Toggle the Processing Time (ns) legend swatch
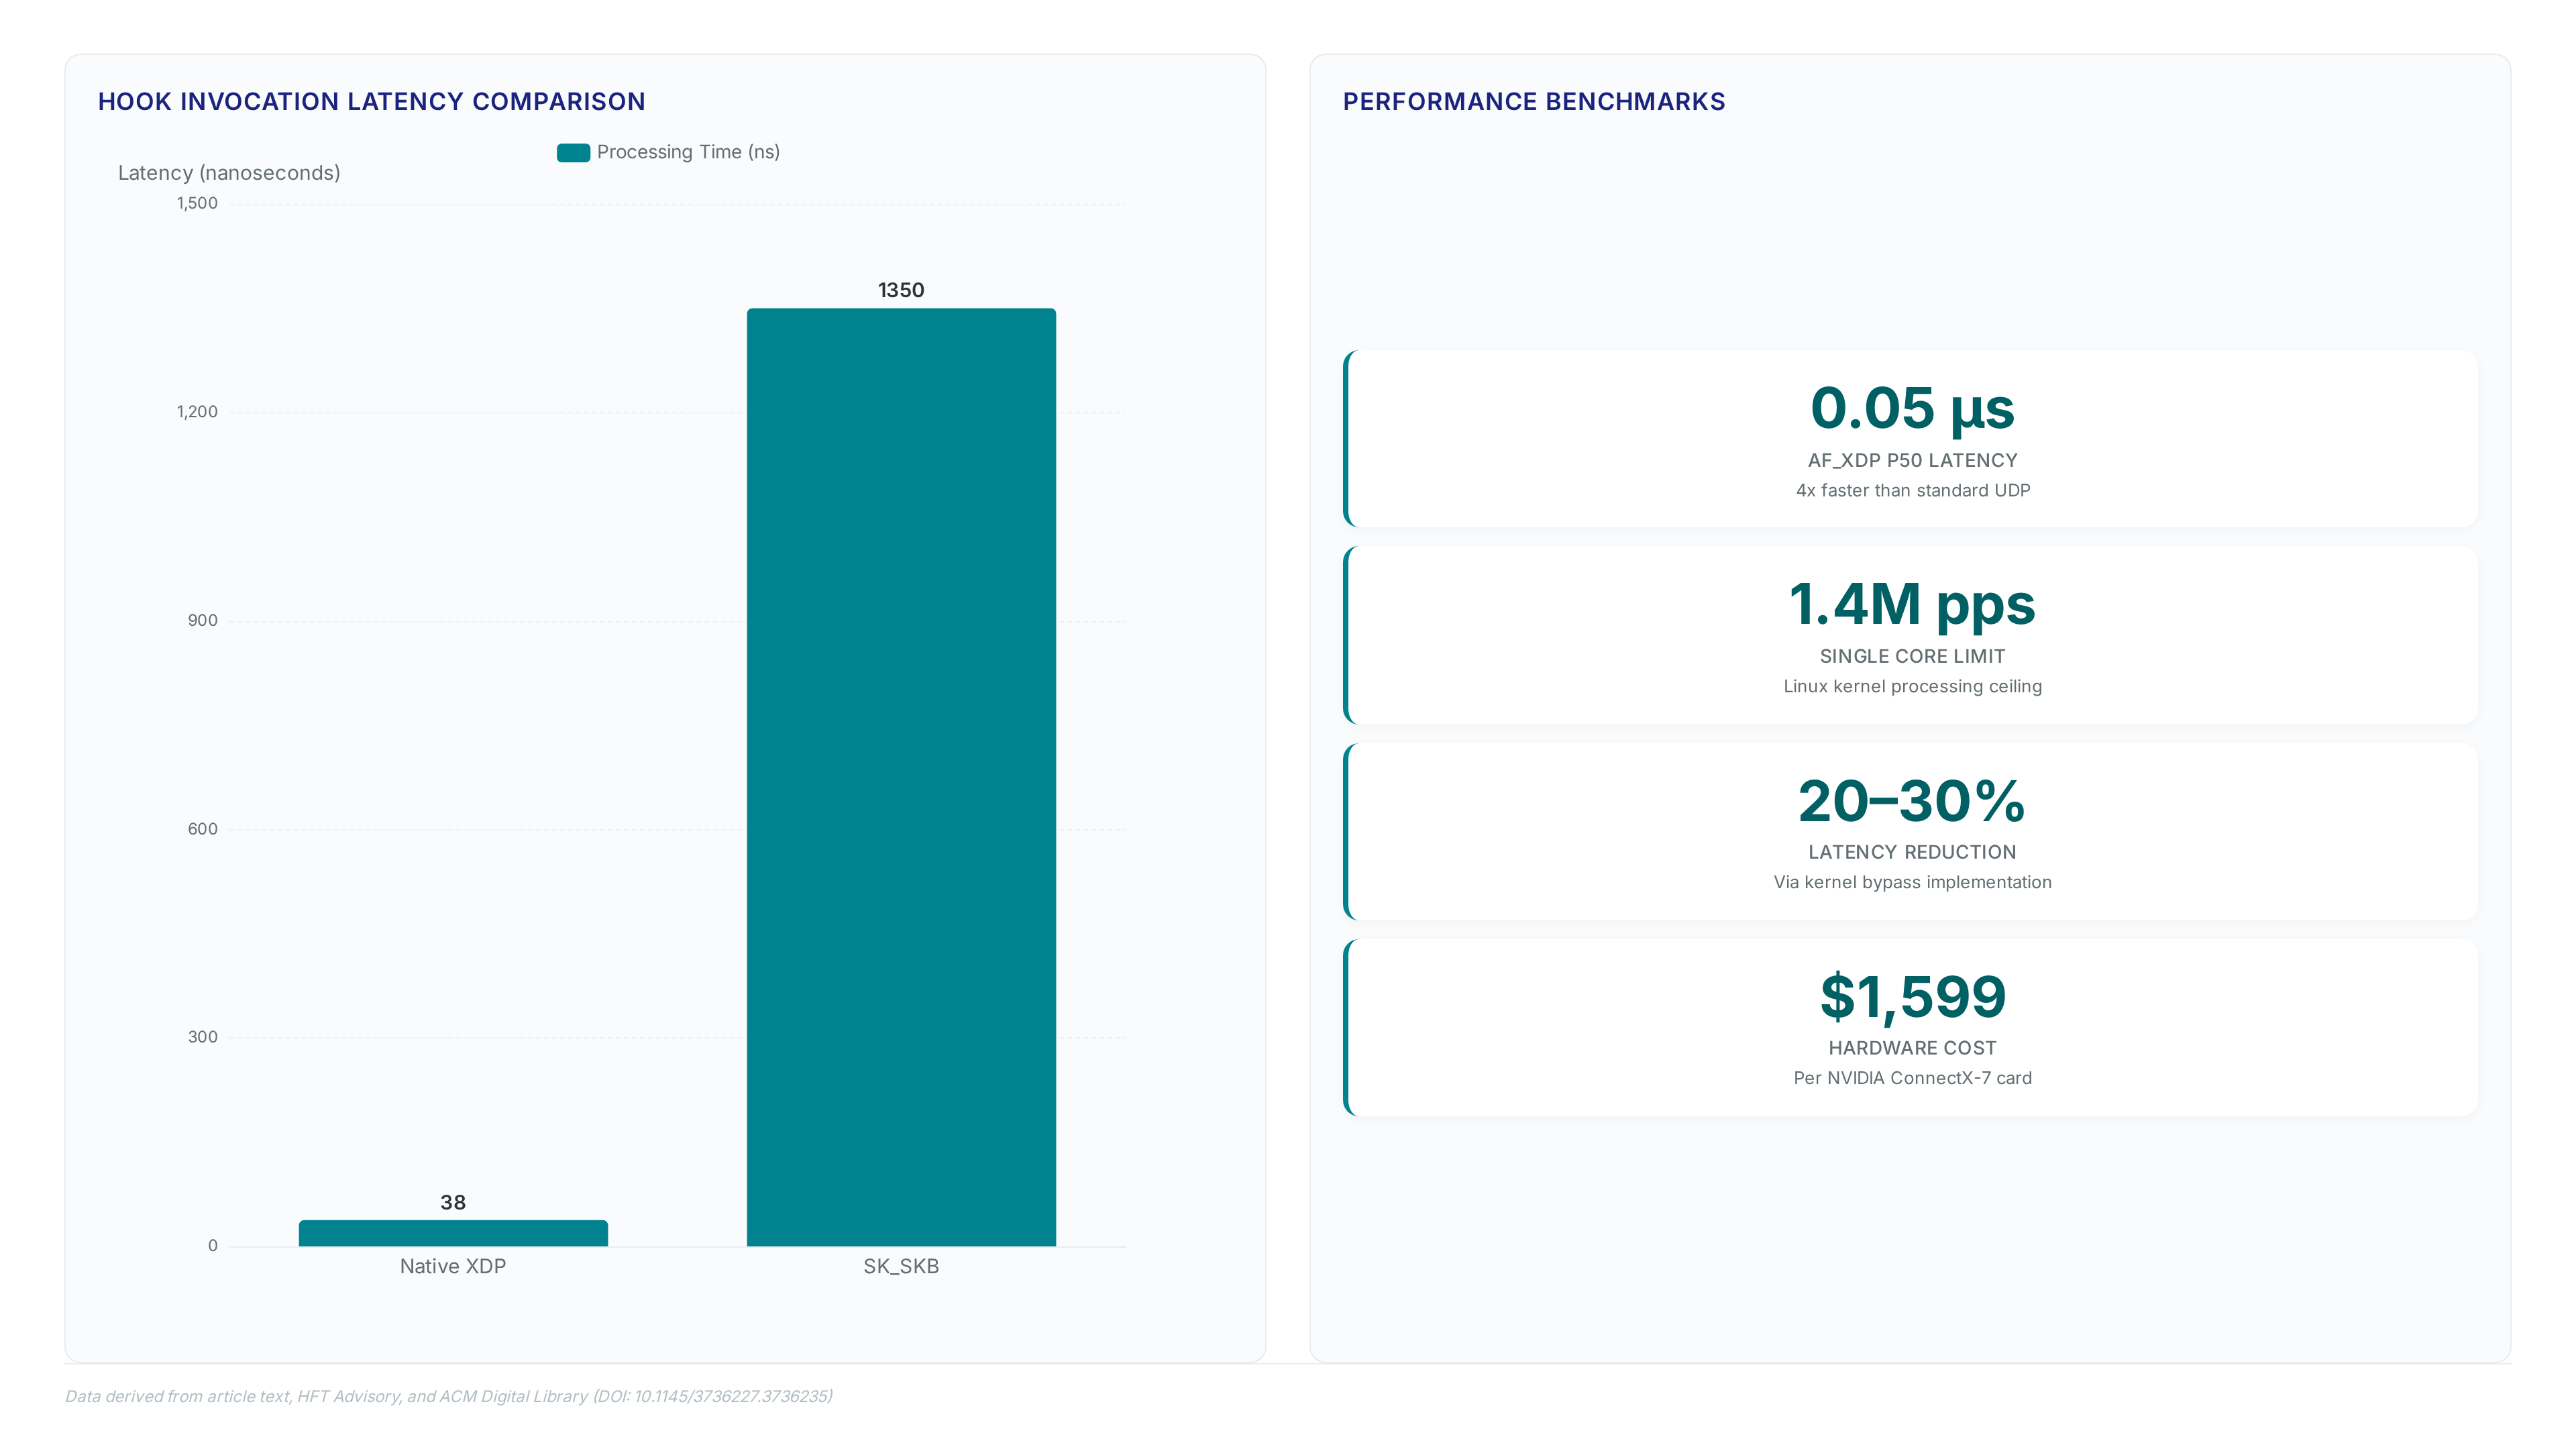The height and width of the screenshot is (1449, 2576). [573, 152]
